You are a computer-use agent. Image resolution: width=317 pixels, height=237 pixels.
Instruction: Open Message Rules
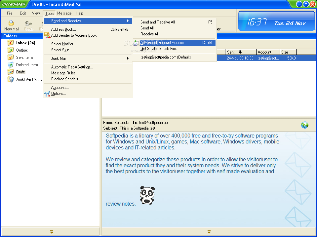(88, 73)
